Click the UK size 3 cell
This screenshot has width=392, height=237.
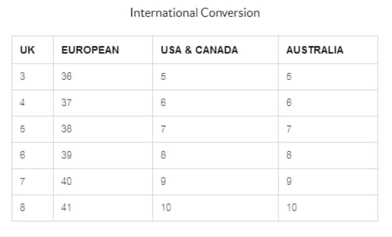click(x=33, y=77)
